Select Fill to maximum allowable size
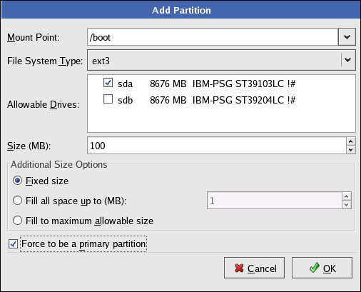 click(17, 221)
